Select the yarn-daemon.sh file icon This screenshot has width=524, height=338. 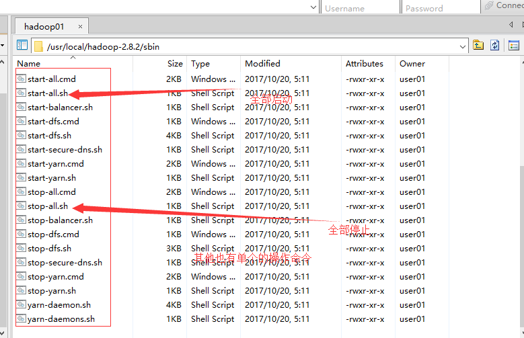pos(21,304)
